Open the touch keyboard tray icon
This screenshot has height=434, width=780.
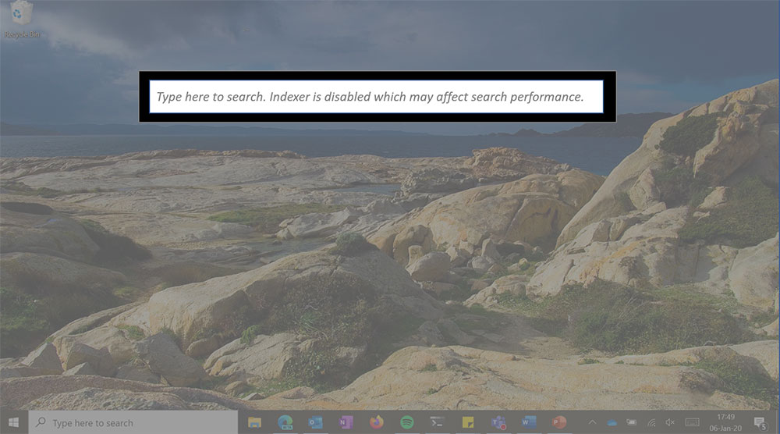[692, 422]
